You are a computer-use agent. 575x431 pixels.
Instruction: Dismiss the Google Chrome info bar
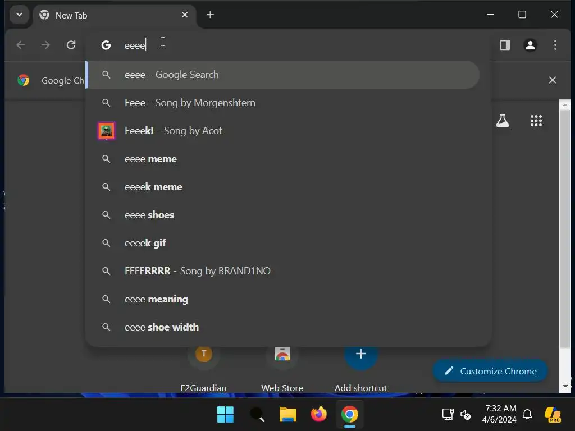click(553, 80)
